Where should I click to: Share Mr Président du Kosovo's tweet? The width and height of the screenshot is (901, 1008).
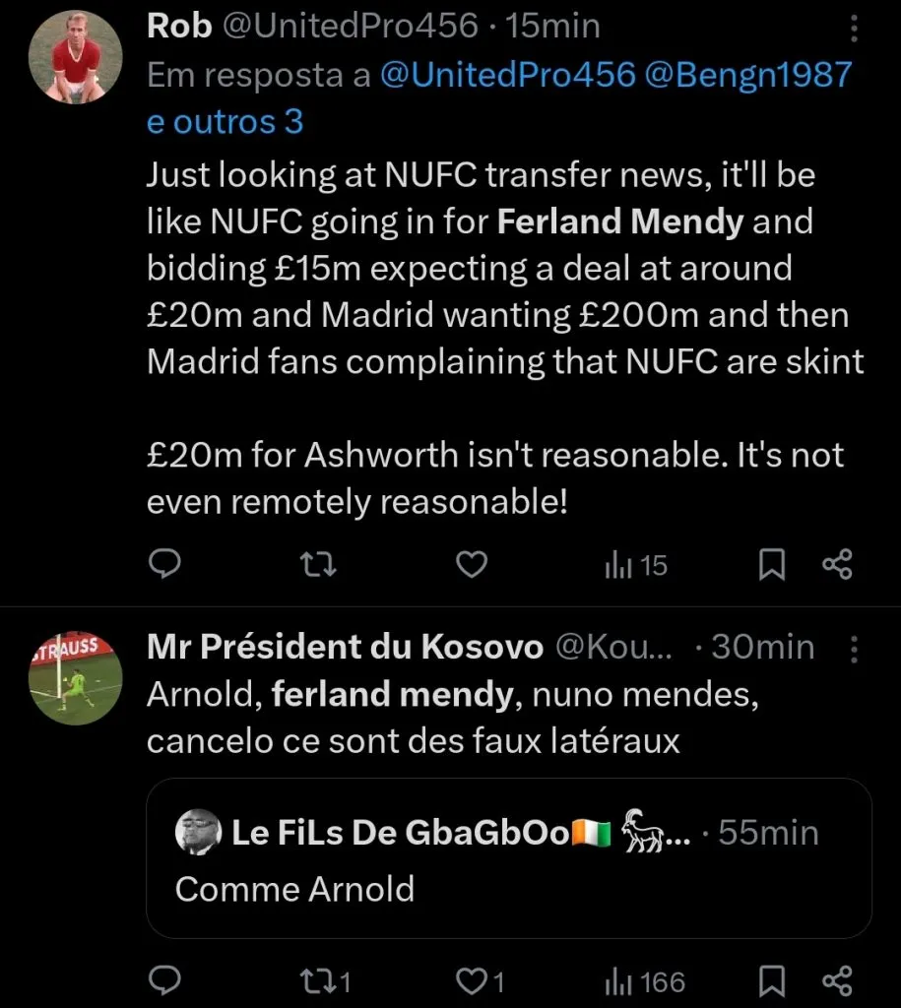(x=836, y=980)
